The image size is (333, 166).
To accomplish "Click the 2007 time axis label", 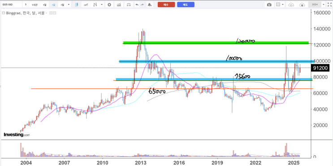I will click(x=64, y=163).
